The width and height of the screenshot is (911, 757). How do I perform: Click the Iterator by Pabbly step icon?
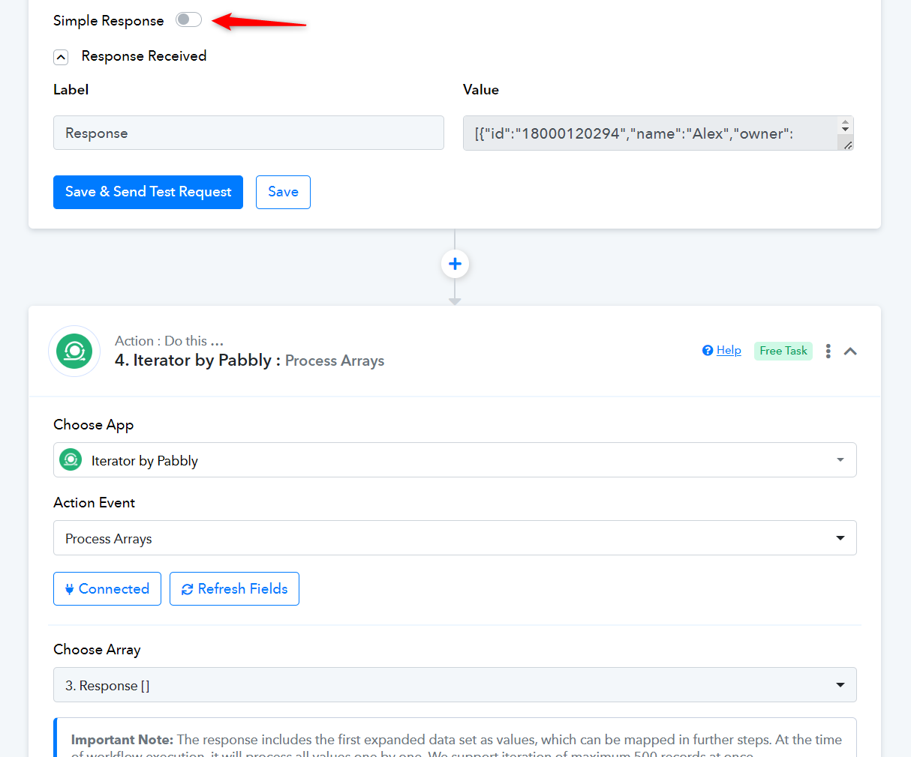(x=74, y=351)
